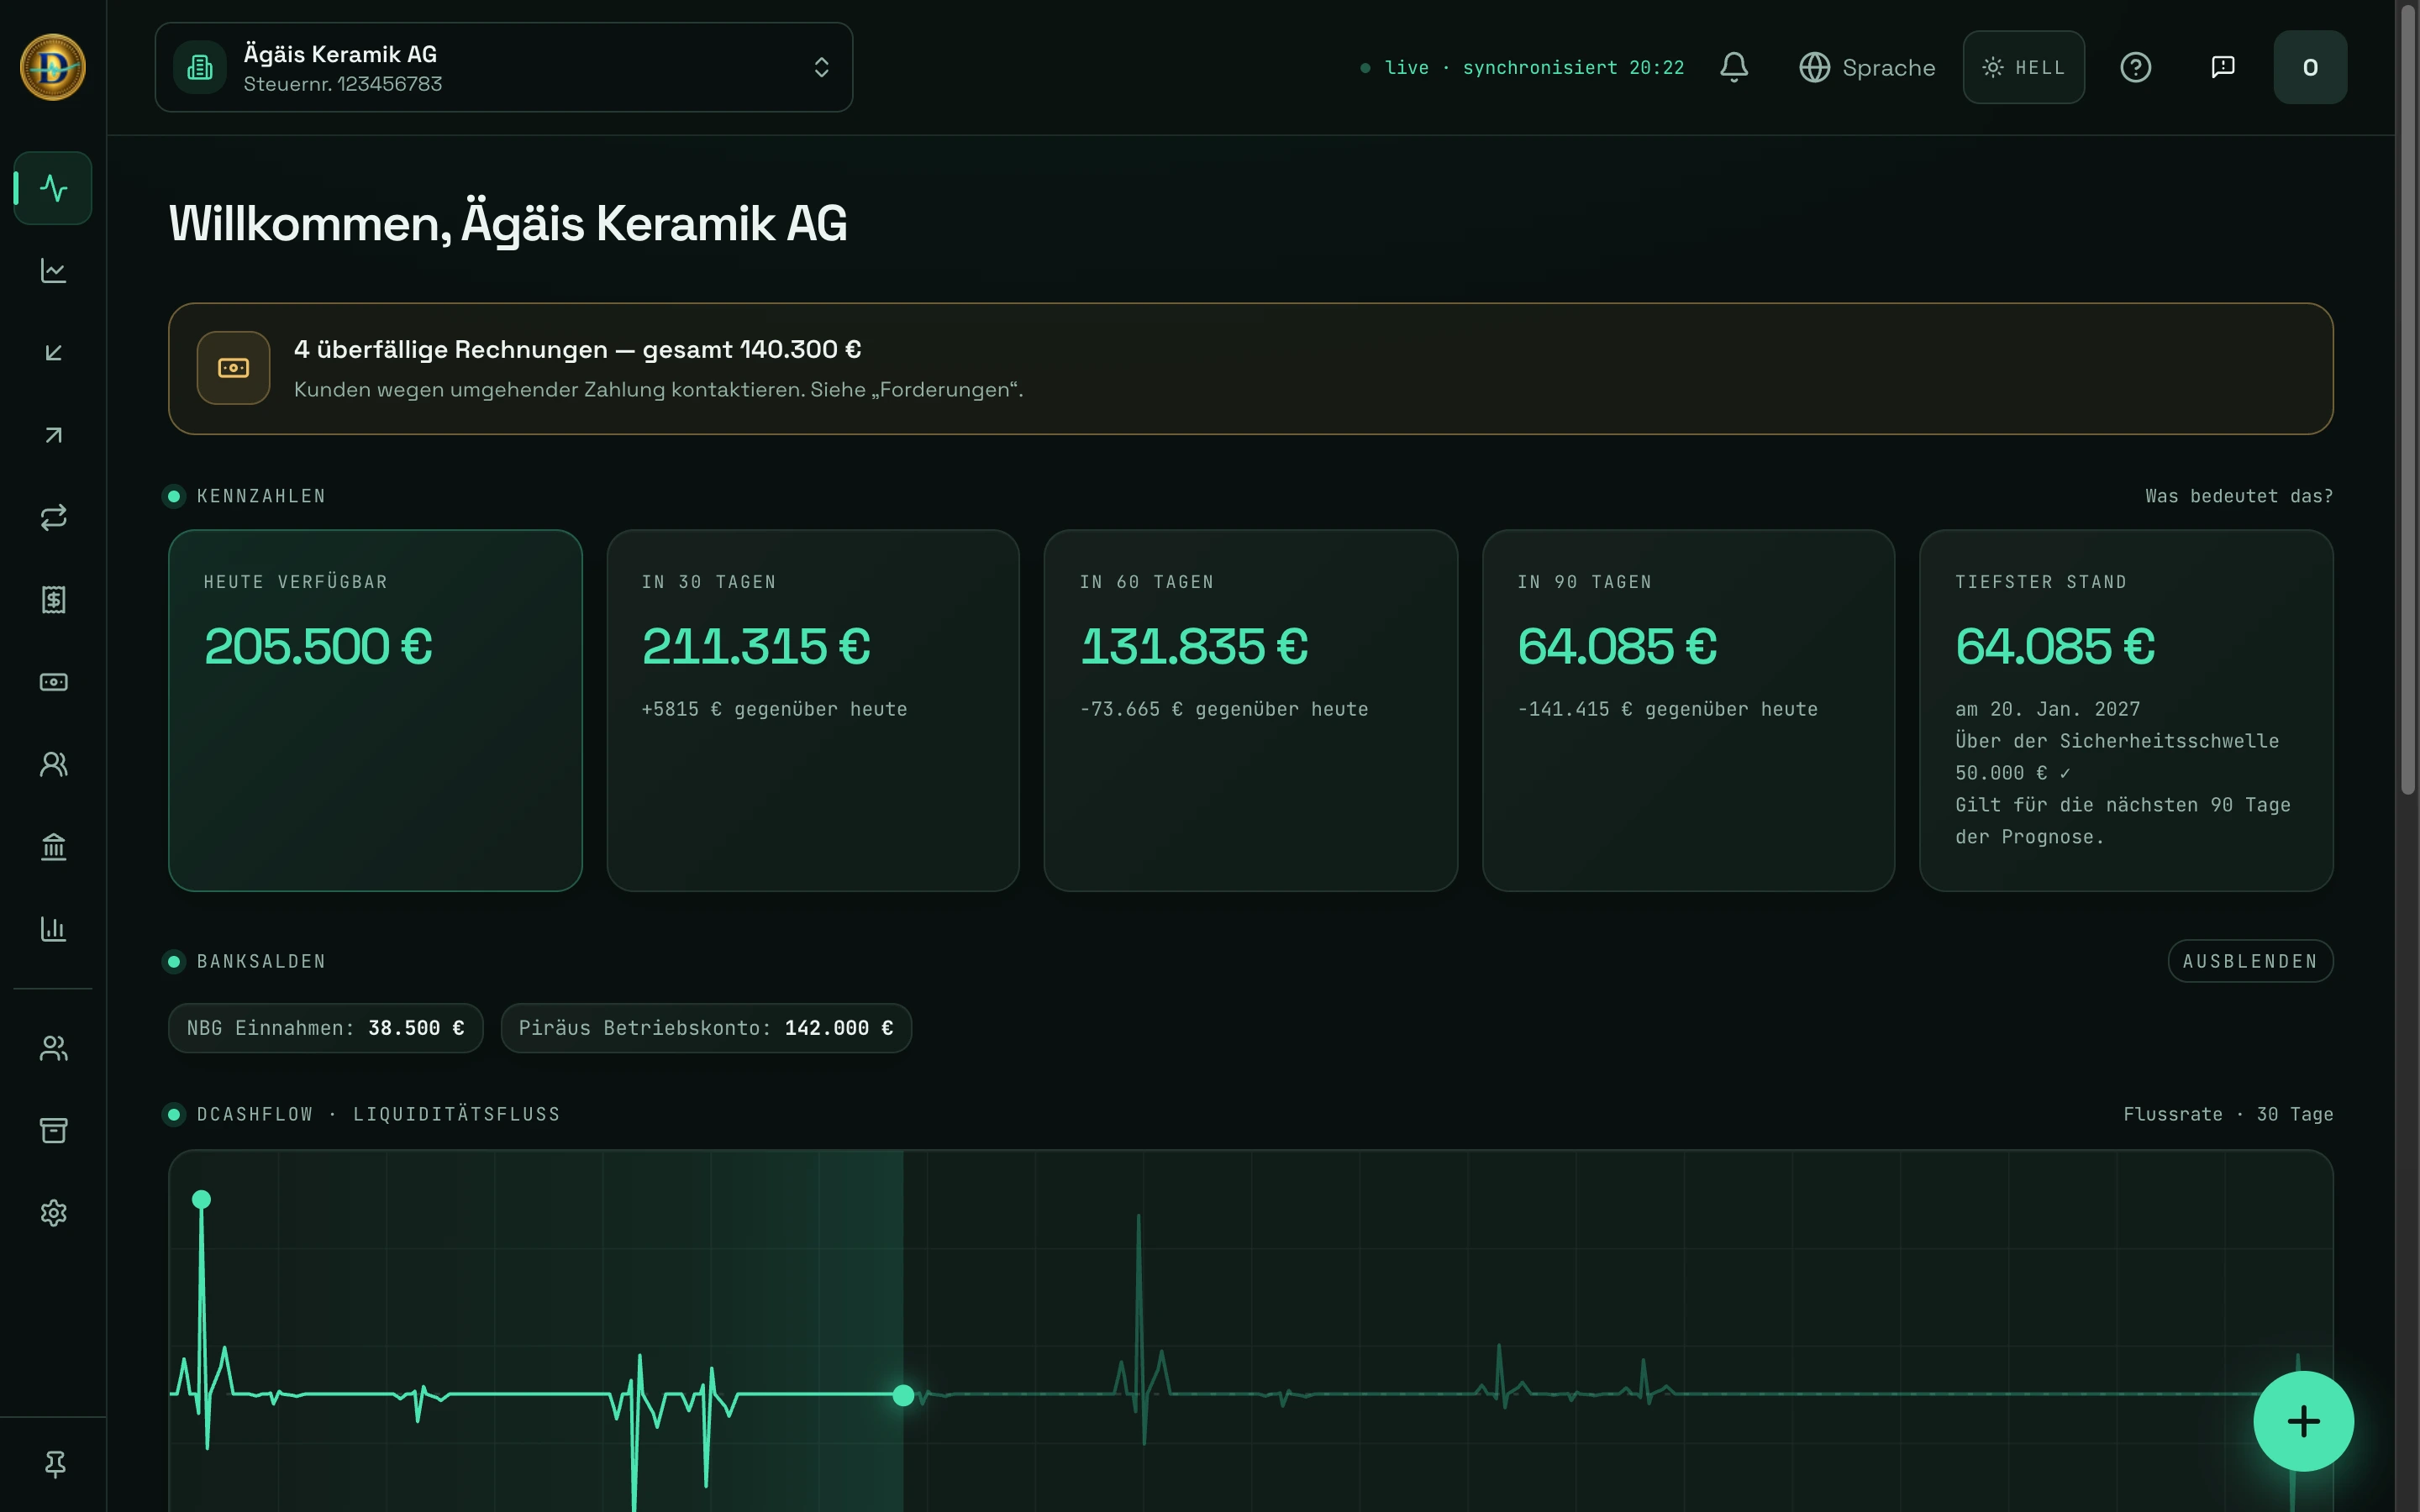Click the page vertical scrollbar

[2408, 400]
